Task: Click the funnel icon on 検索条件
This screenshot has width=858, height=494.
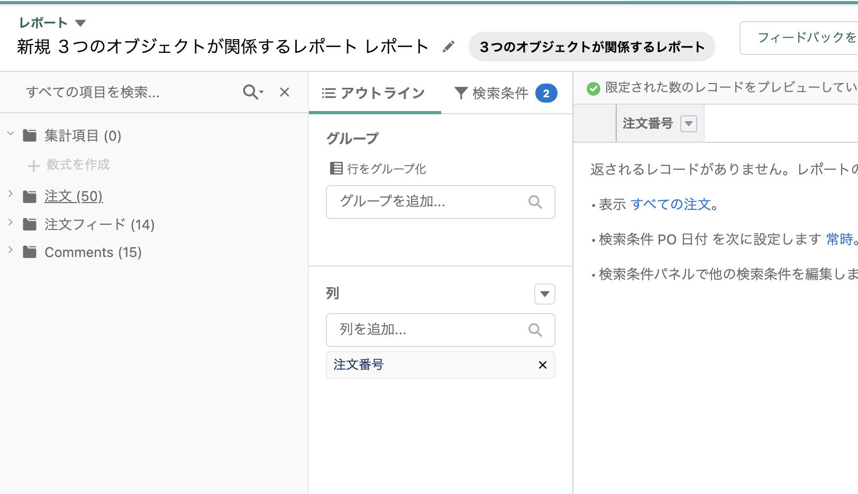Action: coord(460,93)
